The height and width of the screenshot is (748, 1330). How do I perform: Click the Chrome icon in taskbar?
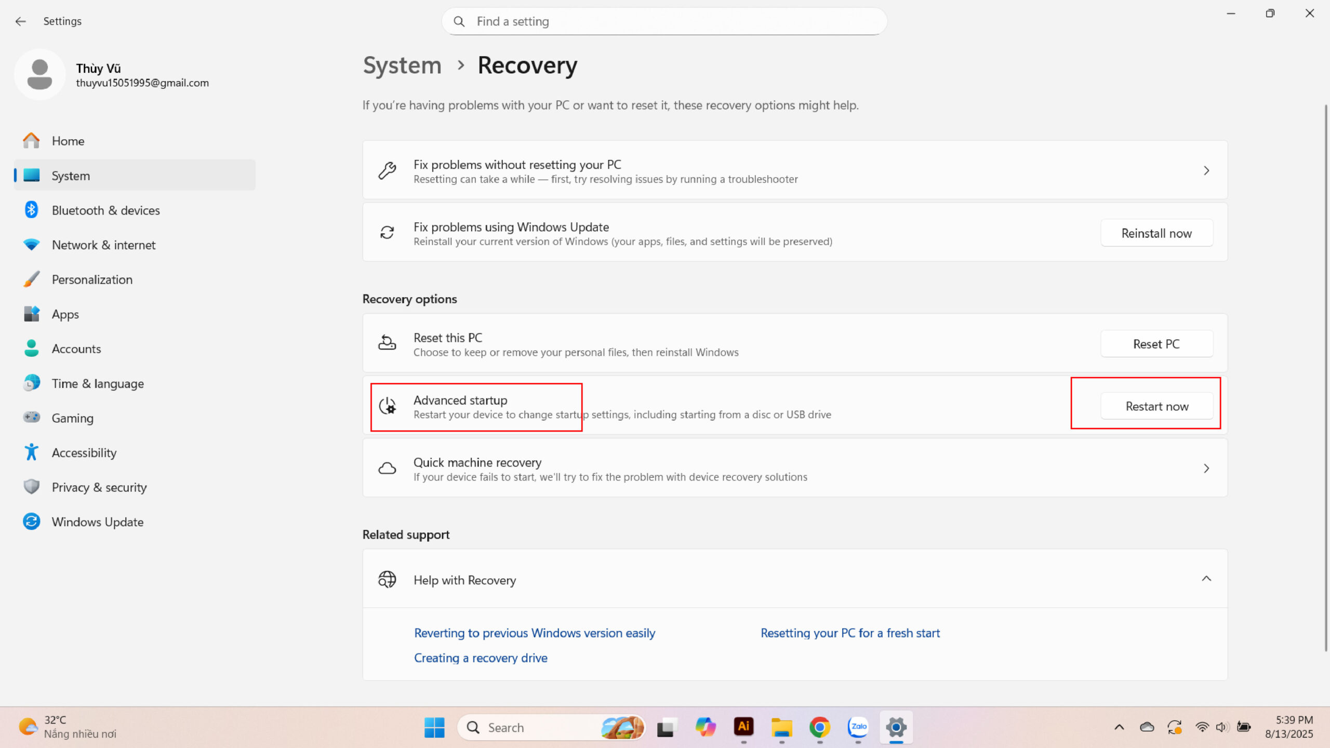pyautogui.click(x=820, y=727)
